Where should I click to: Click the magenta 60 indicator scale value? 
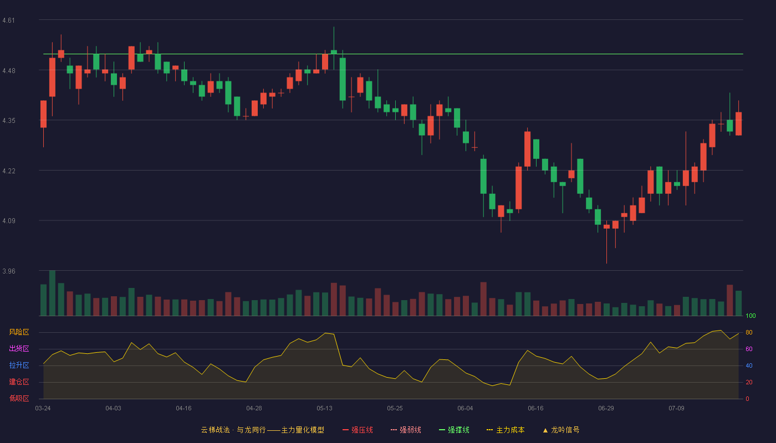[749, 349]
